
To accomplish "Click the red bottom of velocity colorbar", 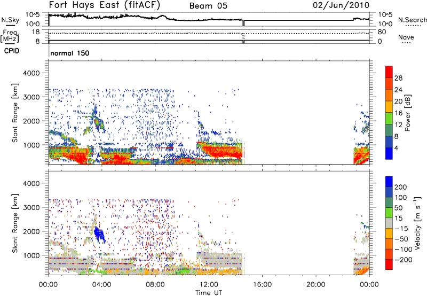I will [389, 264].
